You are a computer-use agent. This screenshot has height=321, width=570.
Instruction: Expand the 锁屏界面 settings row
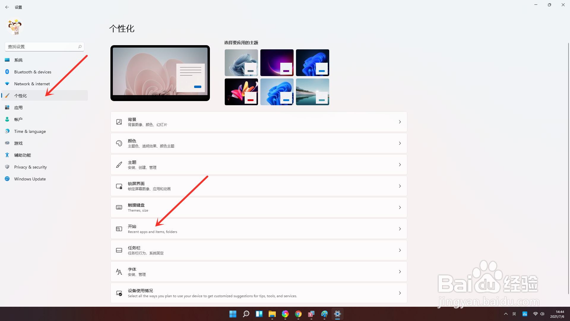click(258, 186)
